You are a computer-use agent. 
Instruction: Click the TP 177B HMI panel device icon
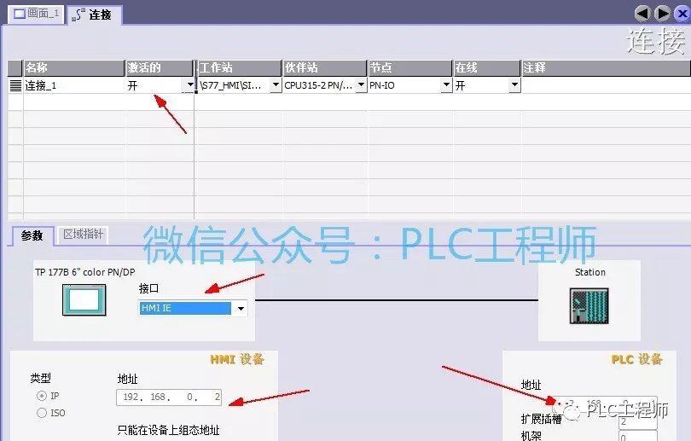pos(84,300)
